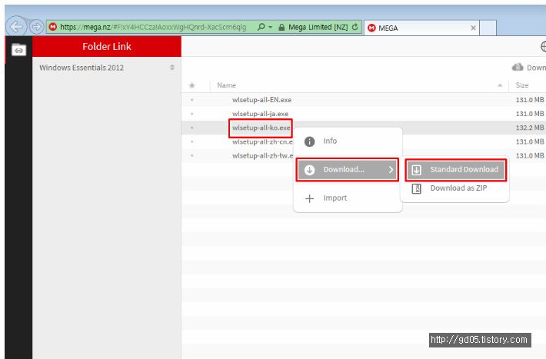Expand the Download submenu chevron
This screenshot has width=546, height=359.
pyautogui.click(x=391, y=170)
